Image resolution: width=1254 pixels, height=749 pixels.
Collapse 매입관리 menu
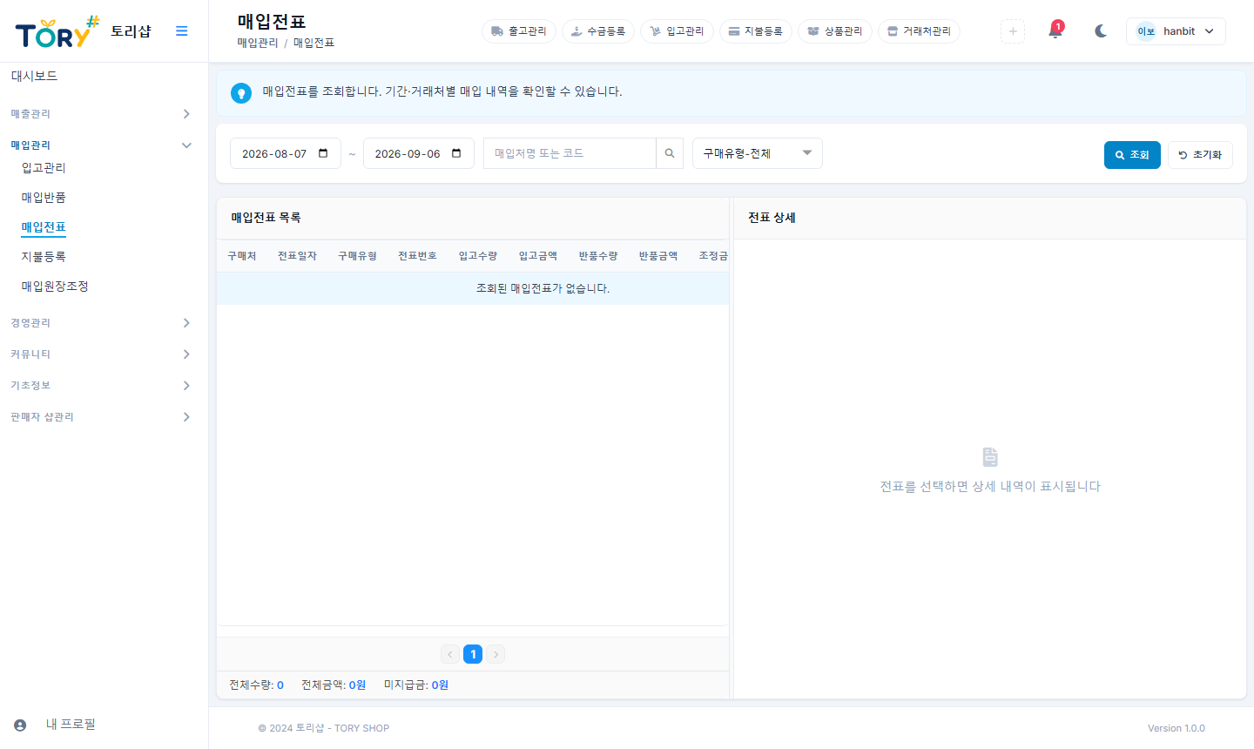101,145
